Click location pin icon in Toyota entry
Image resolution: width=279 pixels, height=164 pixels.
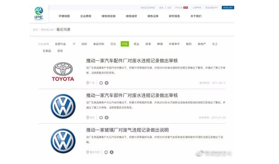click(88, 83)
